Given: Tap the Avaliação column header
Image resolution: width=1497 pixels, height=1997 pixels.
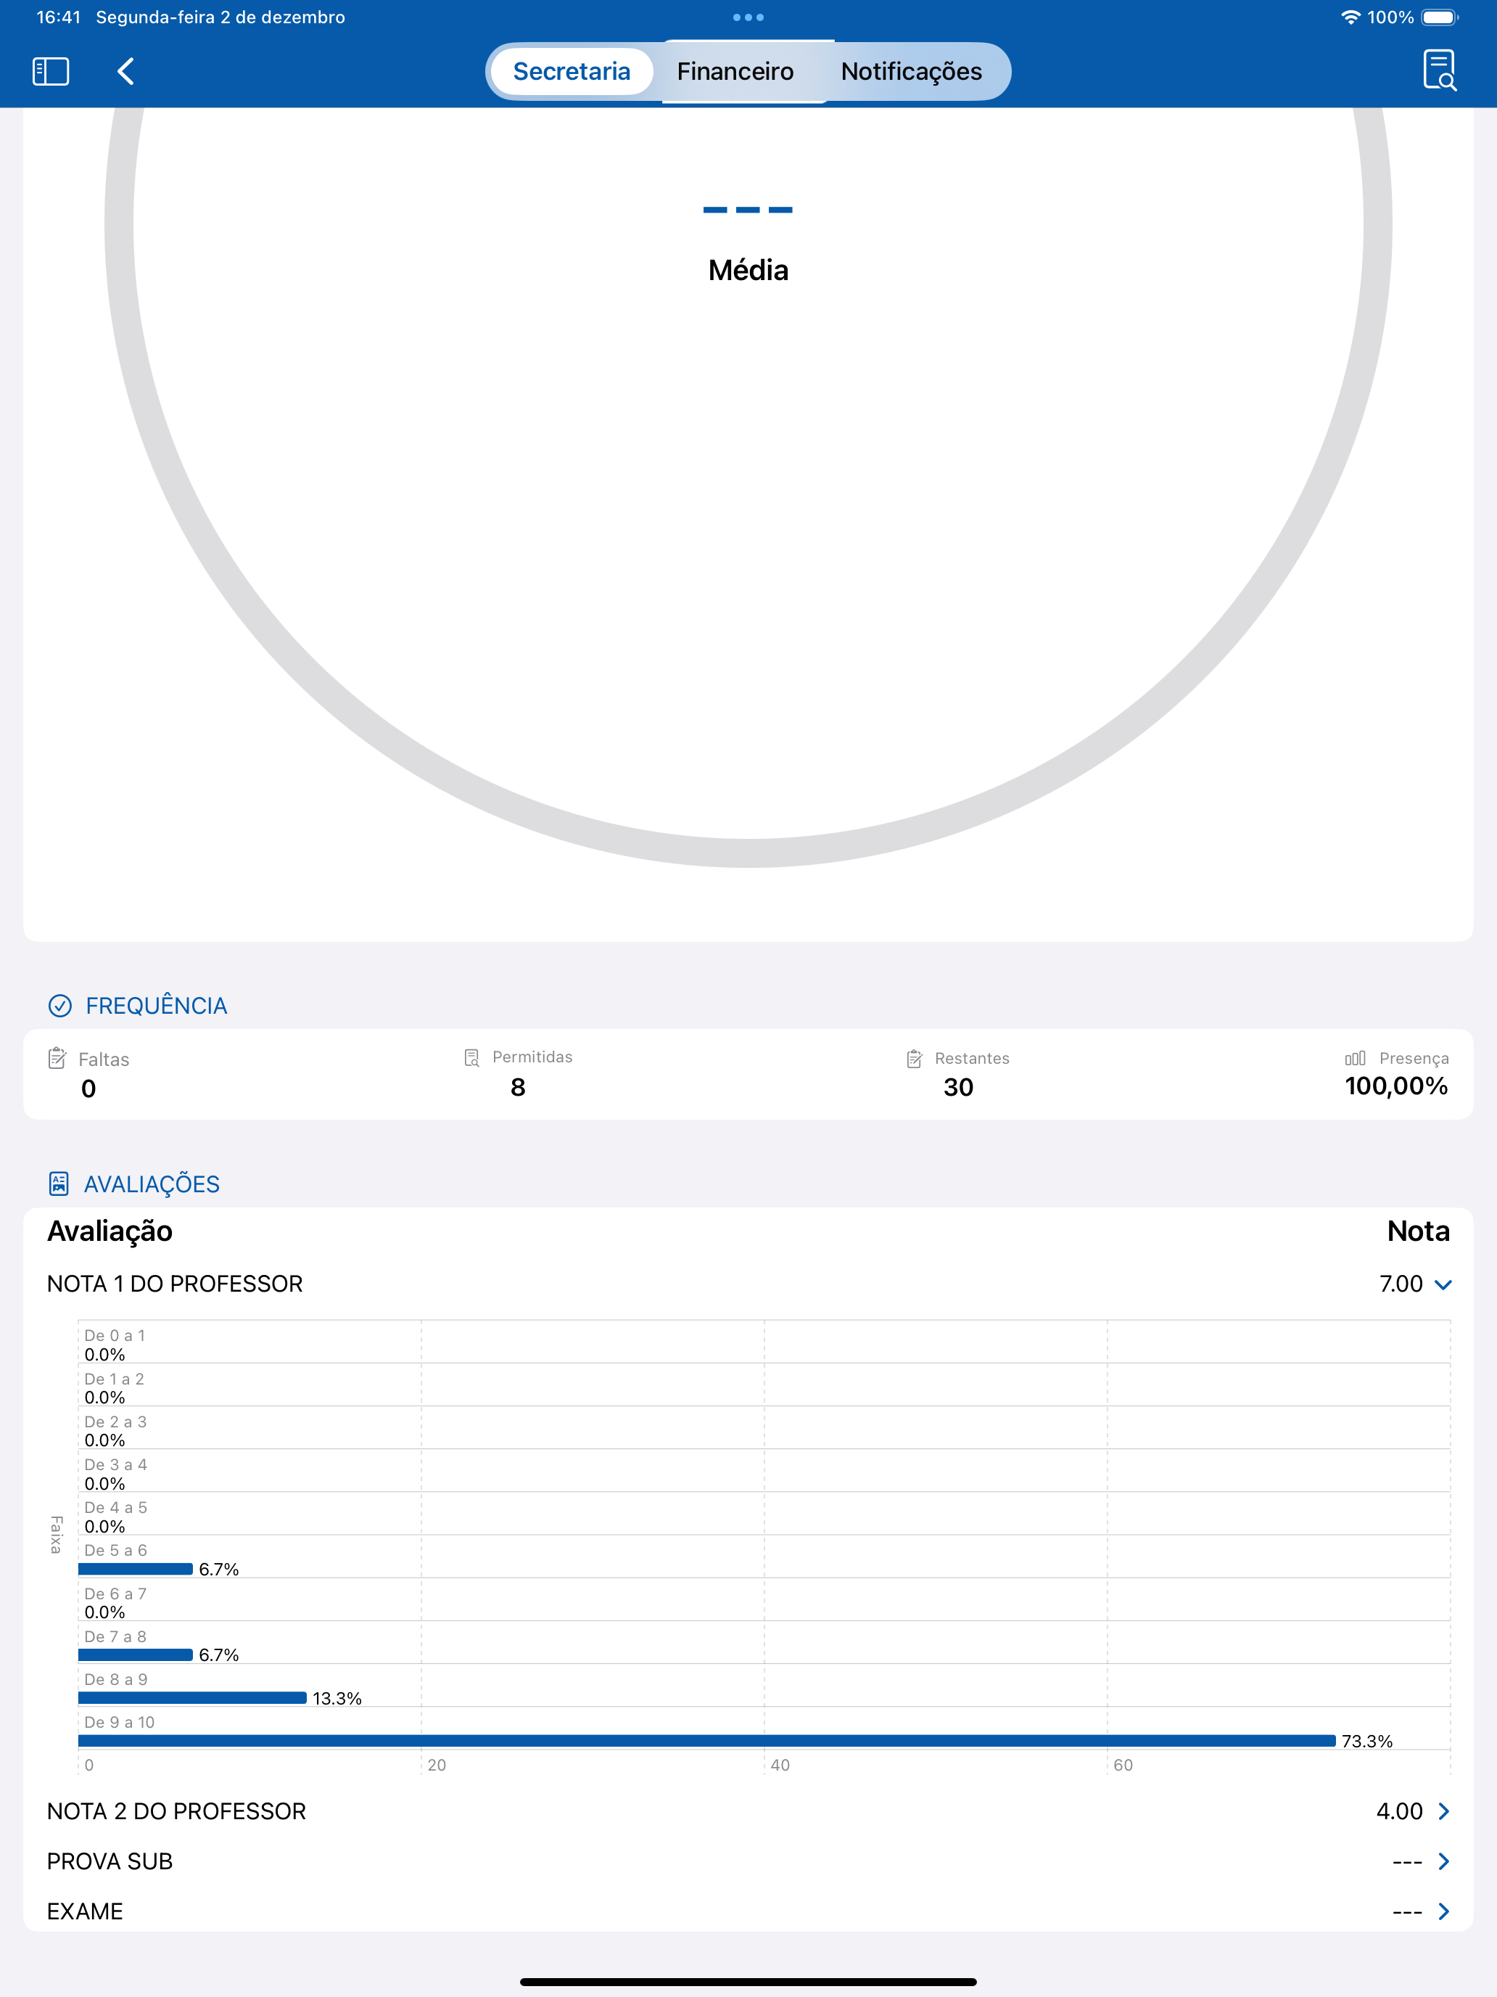Looking at the screenshot, I should click(x=110, y=1231).
